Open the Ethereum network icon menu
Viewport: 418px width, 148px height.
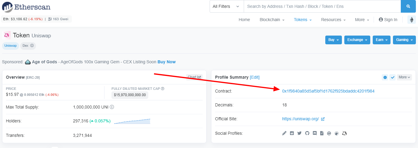pyautogui.click(x=411, y=20)
